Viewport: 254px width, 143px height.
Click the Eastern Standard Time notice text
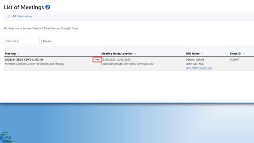[41, 28]
